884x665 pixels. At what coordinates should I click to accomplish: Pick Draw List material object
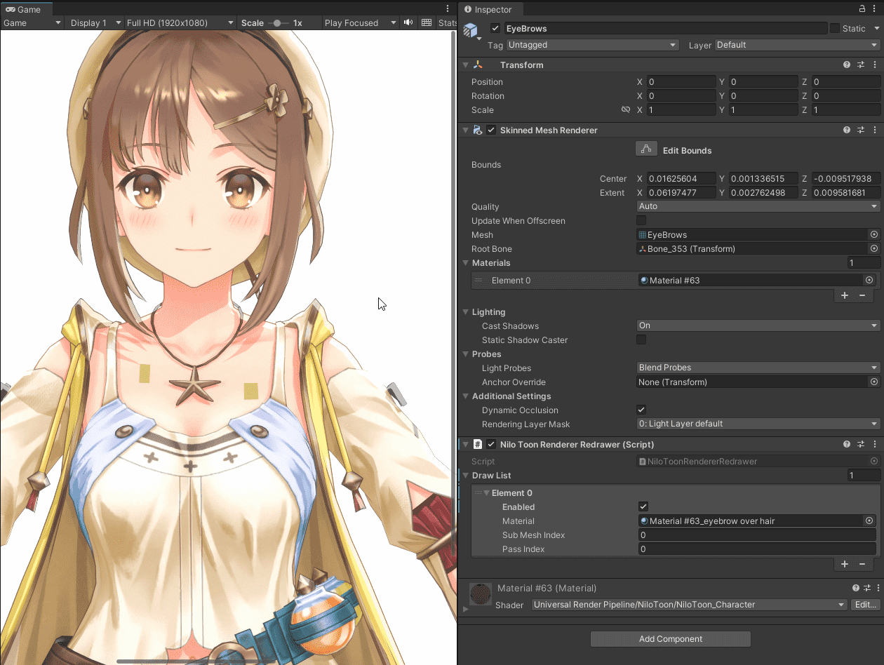coord(869,520)
